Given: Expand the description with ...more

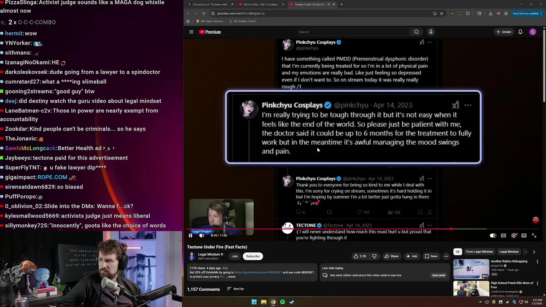Looking at the screenshot, I should pyautogui.click(x=231, y=277).
